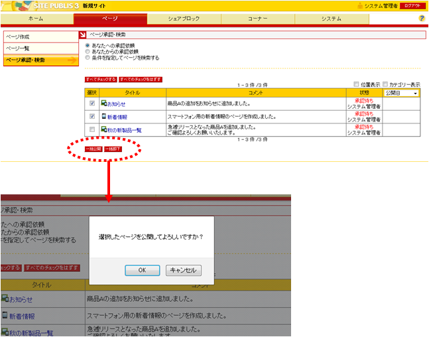429x337 pixels.
Task: Check the 秋の新製品一覧 row checkbox
Action: click(92, 129)
